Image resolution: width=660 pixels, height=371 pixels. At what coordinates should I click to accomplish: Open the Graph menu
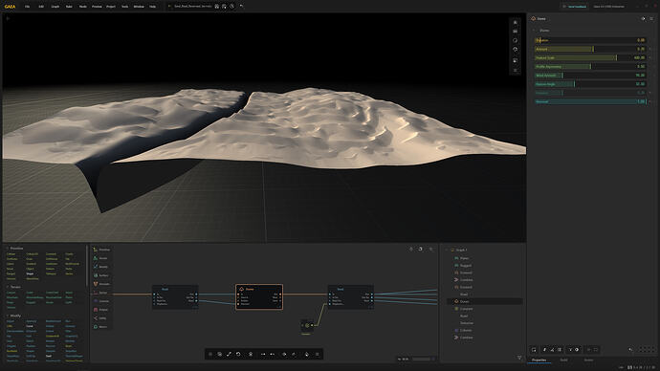55,7
